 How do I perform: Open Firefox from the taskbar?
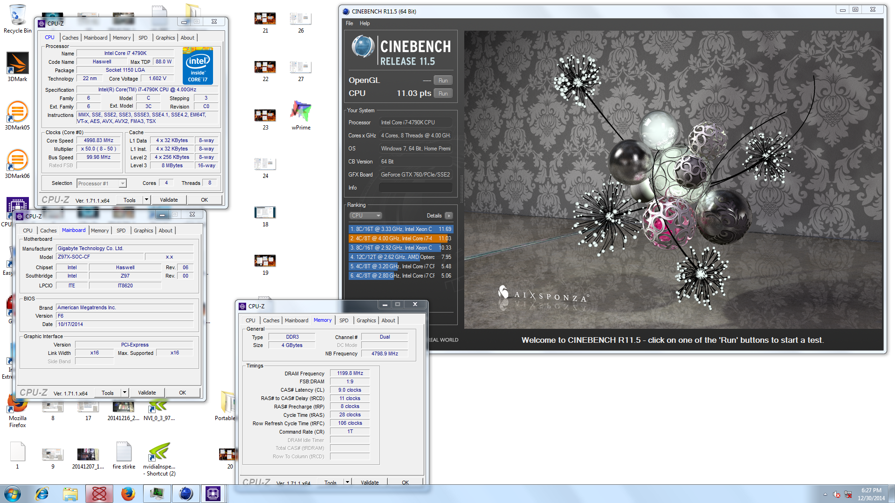click(128, 494)
